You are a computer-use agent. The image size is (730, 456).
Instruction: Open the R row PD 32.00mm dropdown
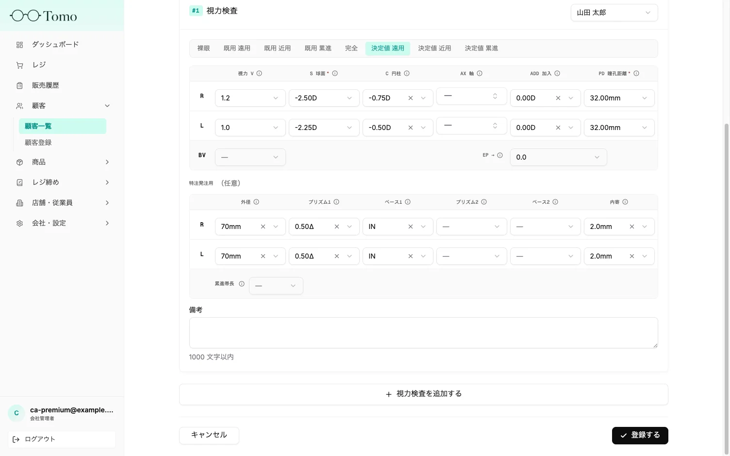click(x=619, y=98)
